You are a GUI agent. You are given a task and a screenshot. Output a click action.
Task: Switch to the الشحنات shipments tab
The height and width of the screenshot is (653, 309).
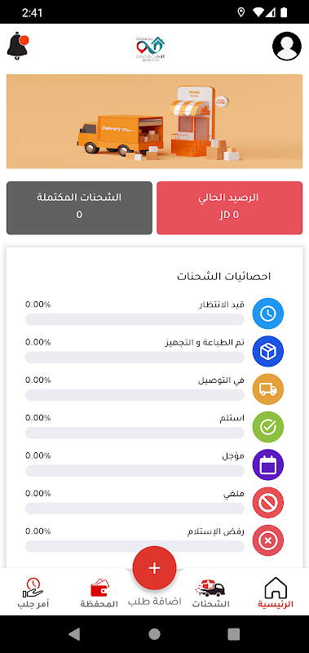coord(211,593)
